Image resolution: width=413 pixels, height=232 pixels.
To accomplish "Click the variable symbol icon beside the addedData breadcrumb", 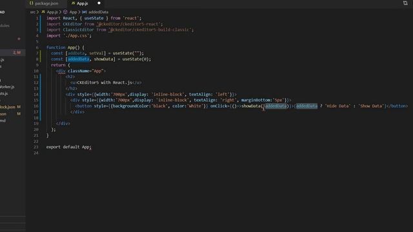I will coord(85,12).
